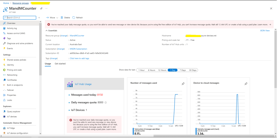This screenshot has width=278, height=138.
Task: Pin the Number of messages used chart
Action: (x=183, y=84)
